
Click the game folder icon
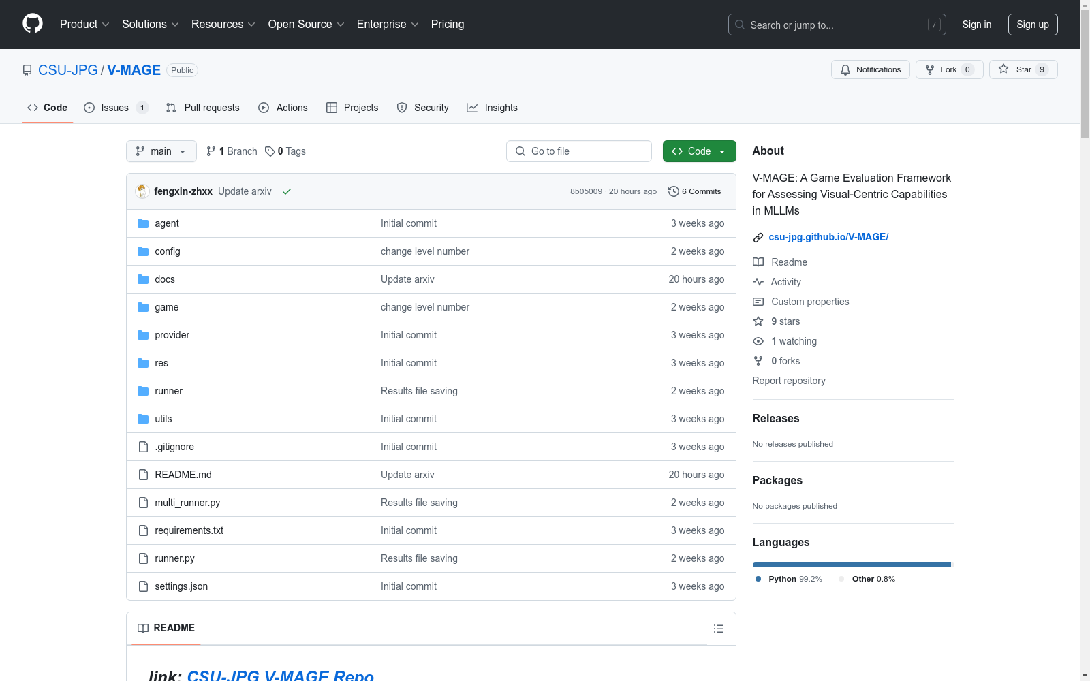click(x=143, y=307)
